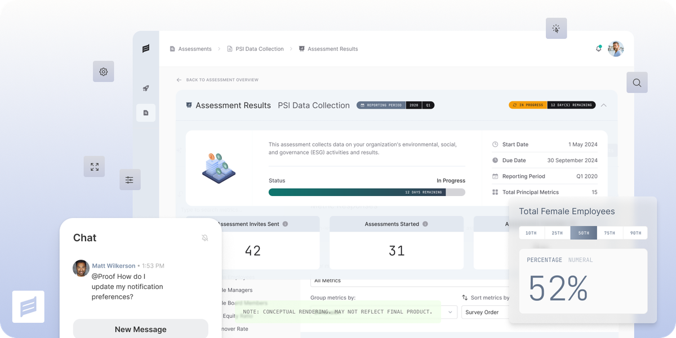
Task: Select PSI Data Collection in the breadcrumb
Action: [x=259, y=49]
